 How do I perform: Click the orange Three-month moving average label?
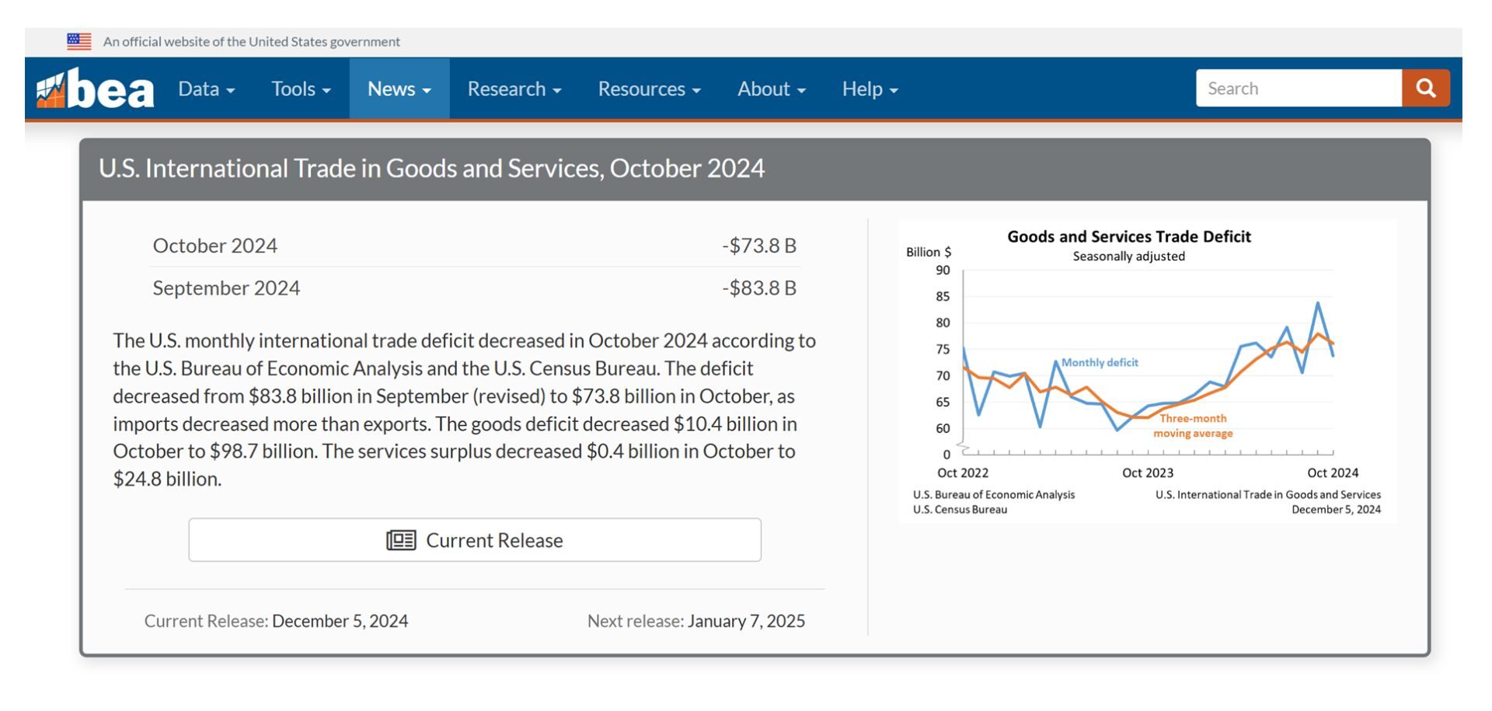point(1193,426)
